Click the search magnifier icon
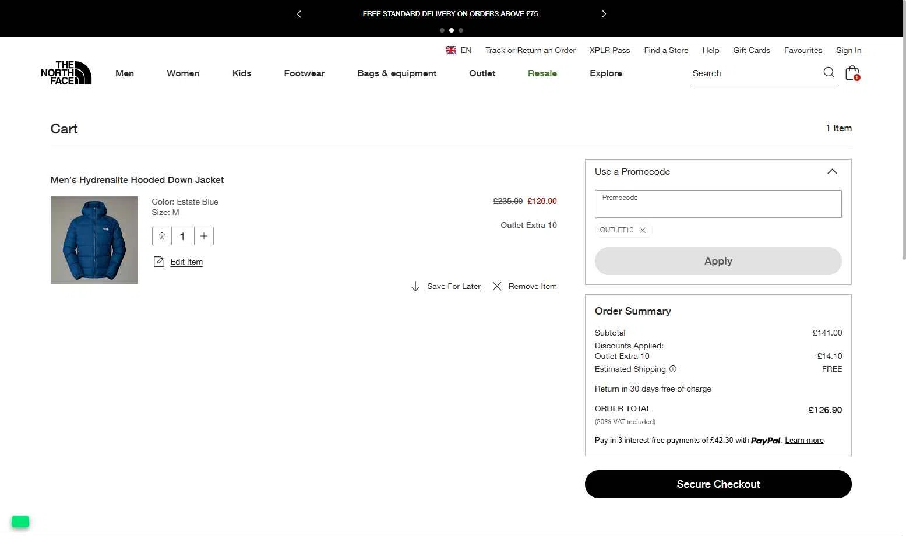Screen dimensions: 906x539 (829, 73)
